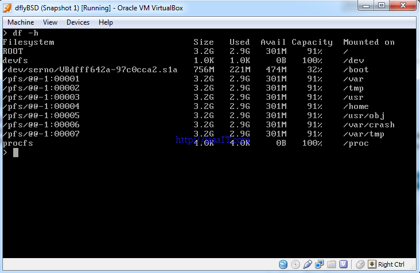Open the Devices menu

(x=78, y=22)
